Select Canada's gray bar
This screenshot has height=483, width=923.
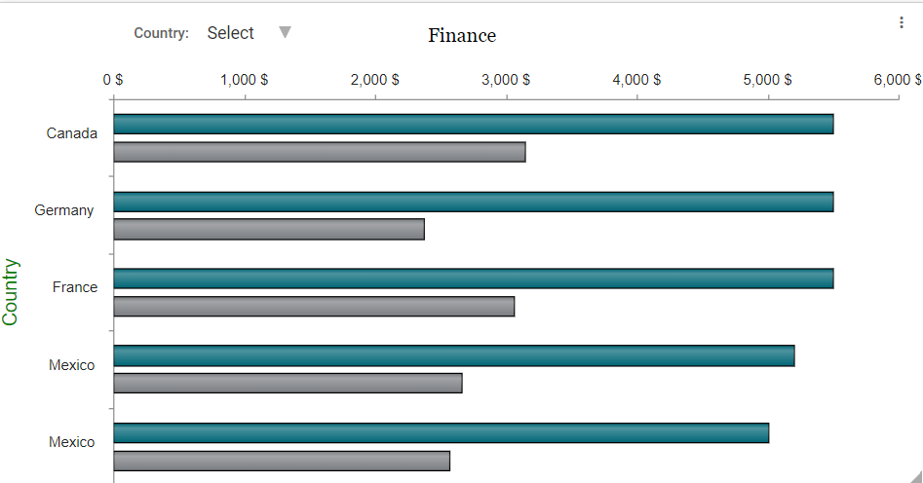320,152
